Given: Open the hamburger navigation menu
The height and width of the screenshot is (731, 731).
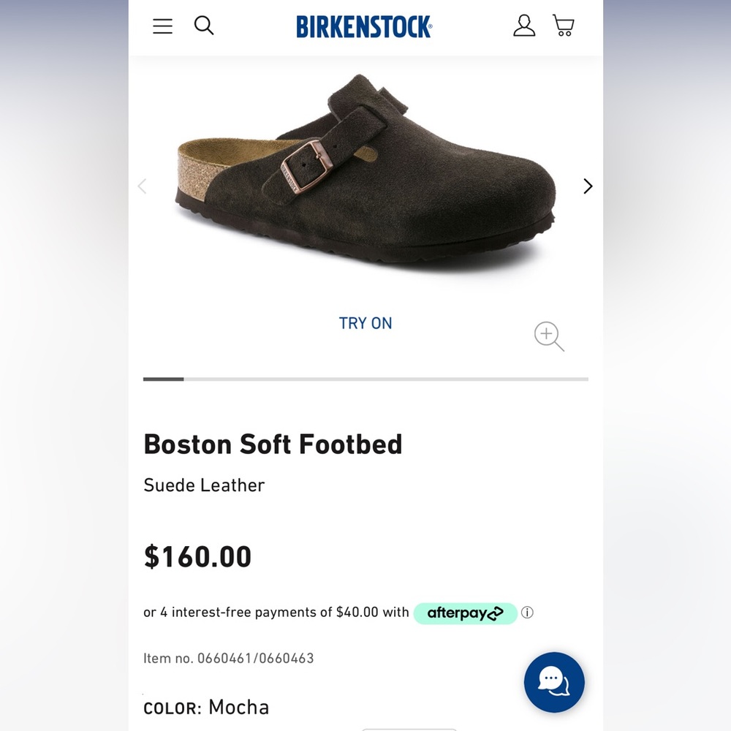Looking at the screenshot, I should pos(162,26).
